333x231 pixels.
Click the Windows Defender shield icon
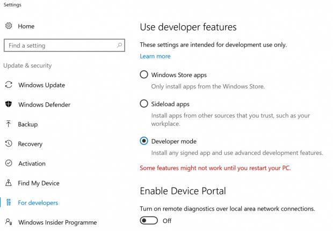point(9,105)
